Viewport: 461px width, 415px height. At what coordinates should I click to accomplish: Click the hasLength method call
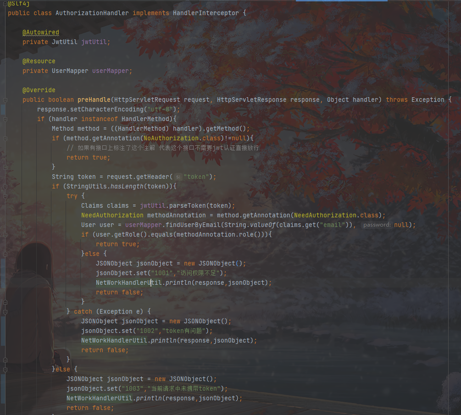[x=127, y=186]
